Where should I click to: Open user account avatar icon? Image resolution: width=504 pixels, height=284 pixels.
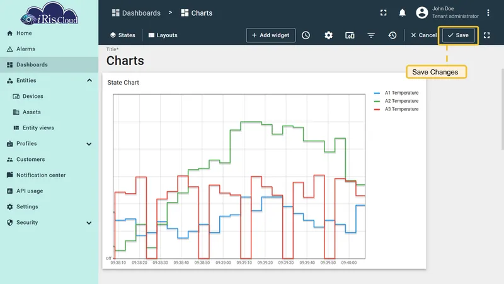pyautogui.click(x=421, y=13)
